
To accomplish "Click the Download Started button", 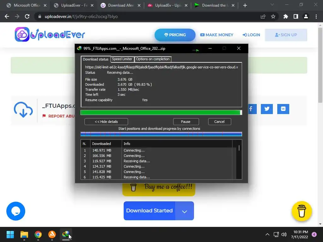I will pos(149,211).
